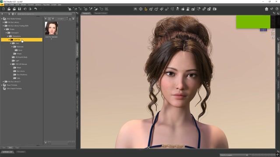280x157 pixels.
Task: Open the aniMate Lite bottom tab
Action: [x=7, y=152]
